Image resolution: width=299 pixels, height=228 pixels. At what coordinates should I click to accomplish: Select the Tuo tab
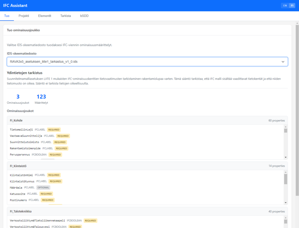7,16
